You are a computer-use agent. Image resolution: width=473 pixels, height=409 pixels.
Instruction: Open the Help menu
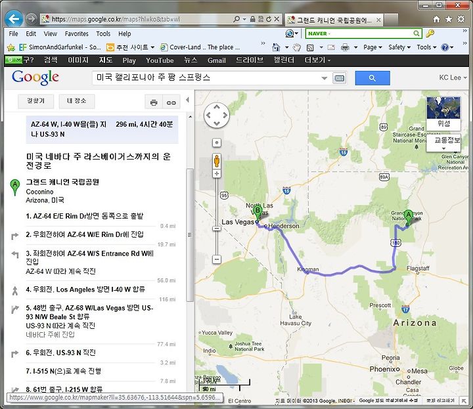point(125,33)
